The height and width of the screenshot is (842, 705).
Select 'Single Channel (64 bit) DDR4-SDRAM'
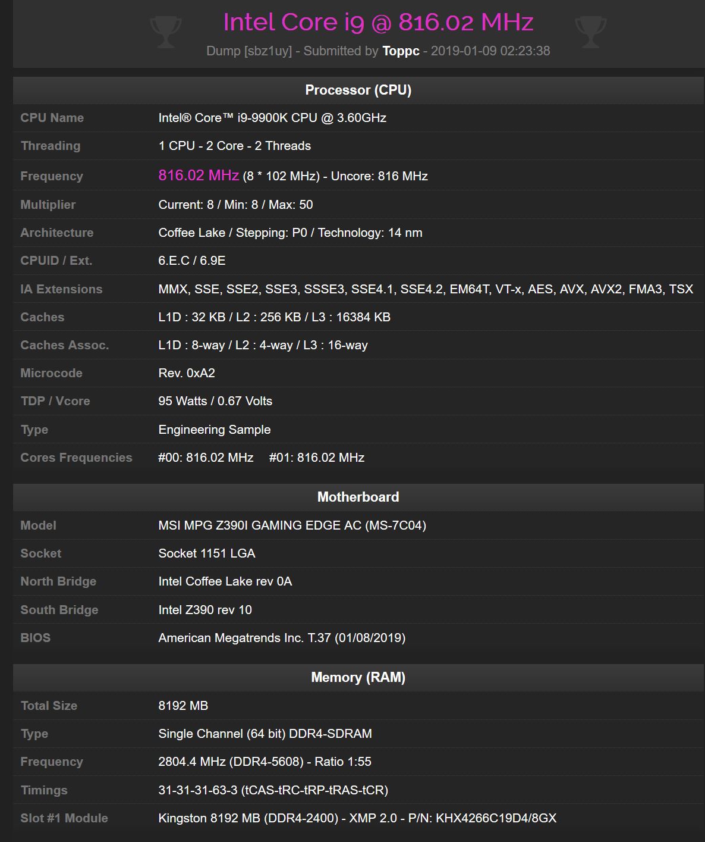pos(265,734)
